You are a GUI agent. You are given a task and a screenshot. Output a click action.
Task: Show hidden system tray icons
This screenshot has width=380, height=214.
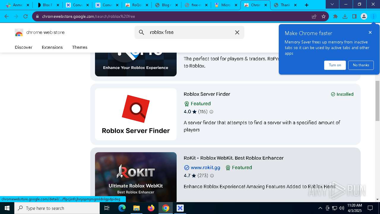tap(320, 208)
